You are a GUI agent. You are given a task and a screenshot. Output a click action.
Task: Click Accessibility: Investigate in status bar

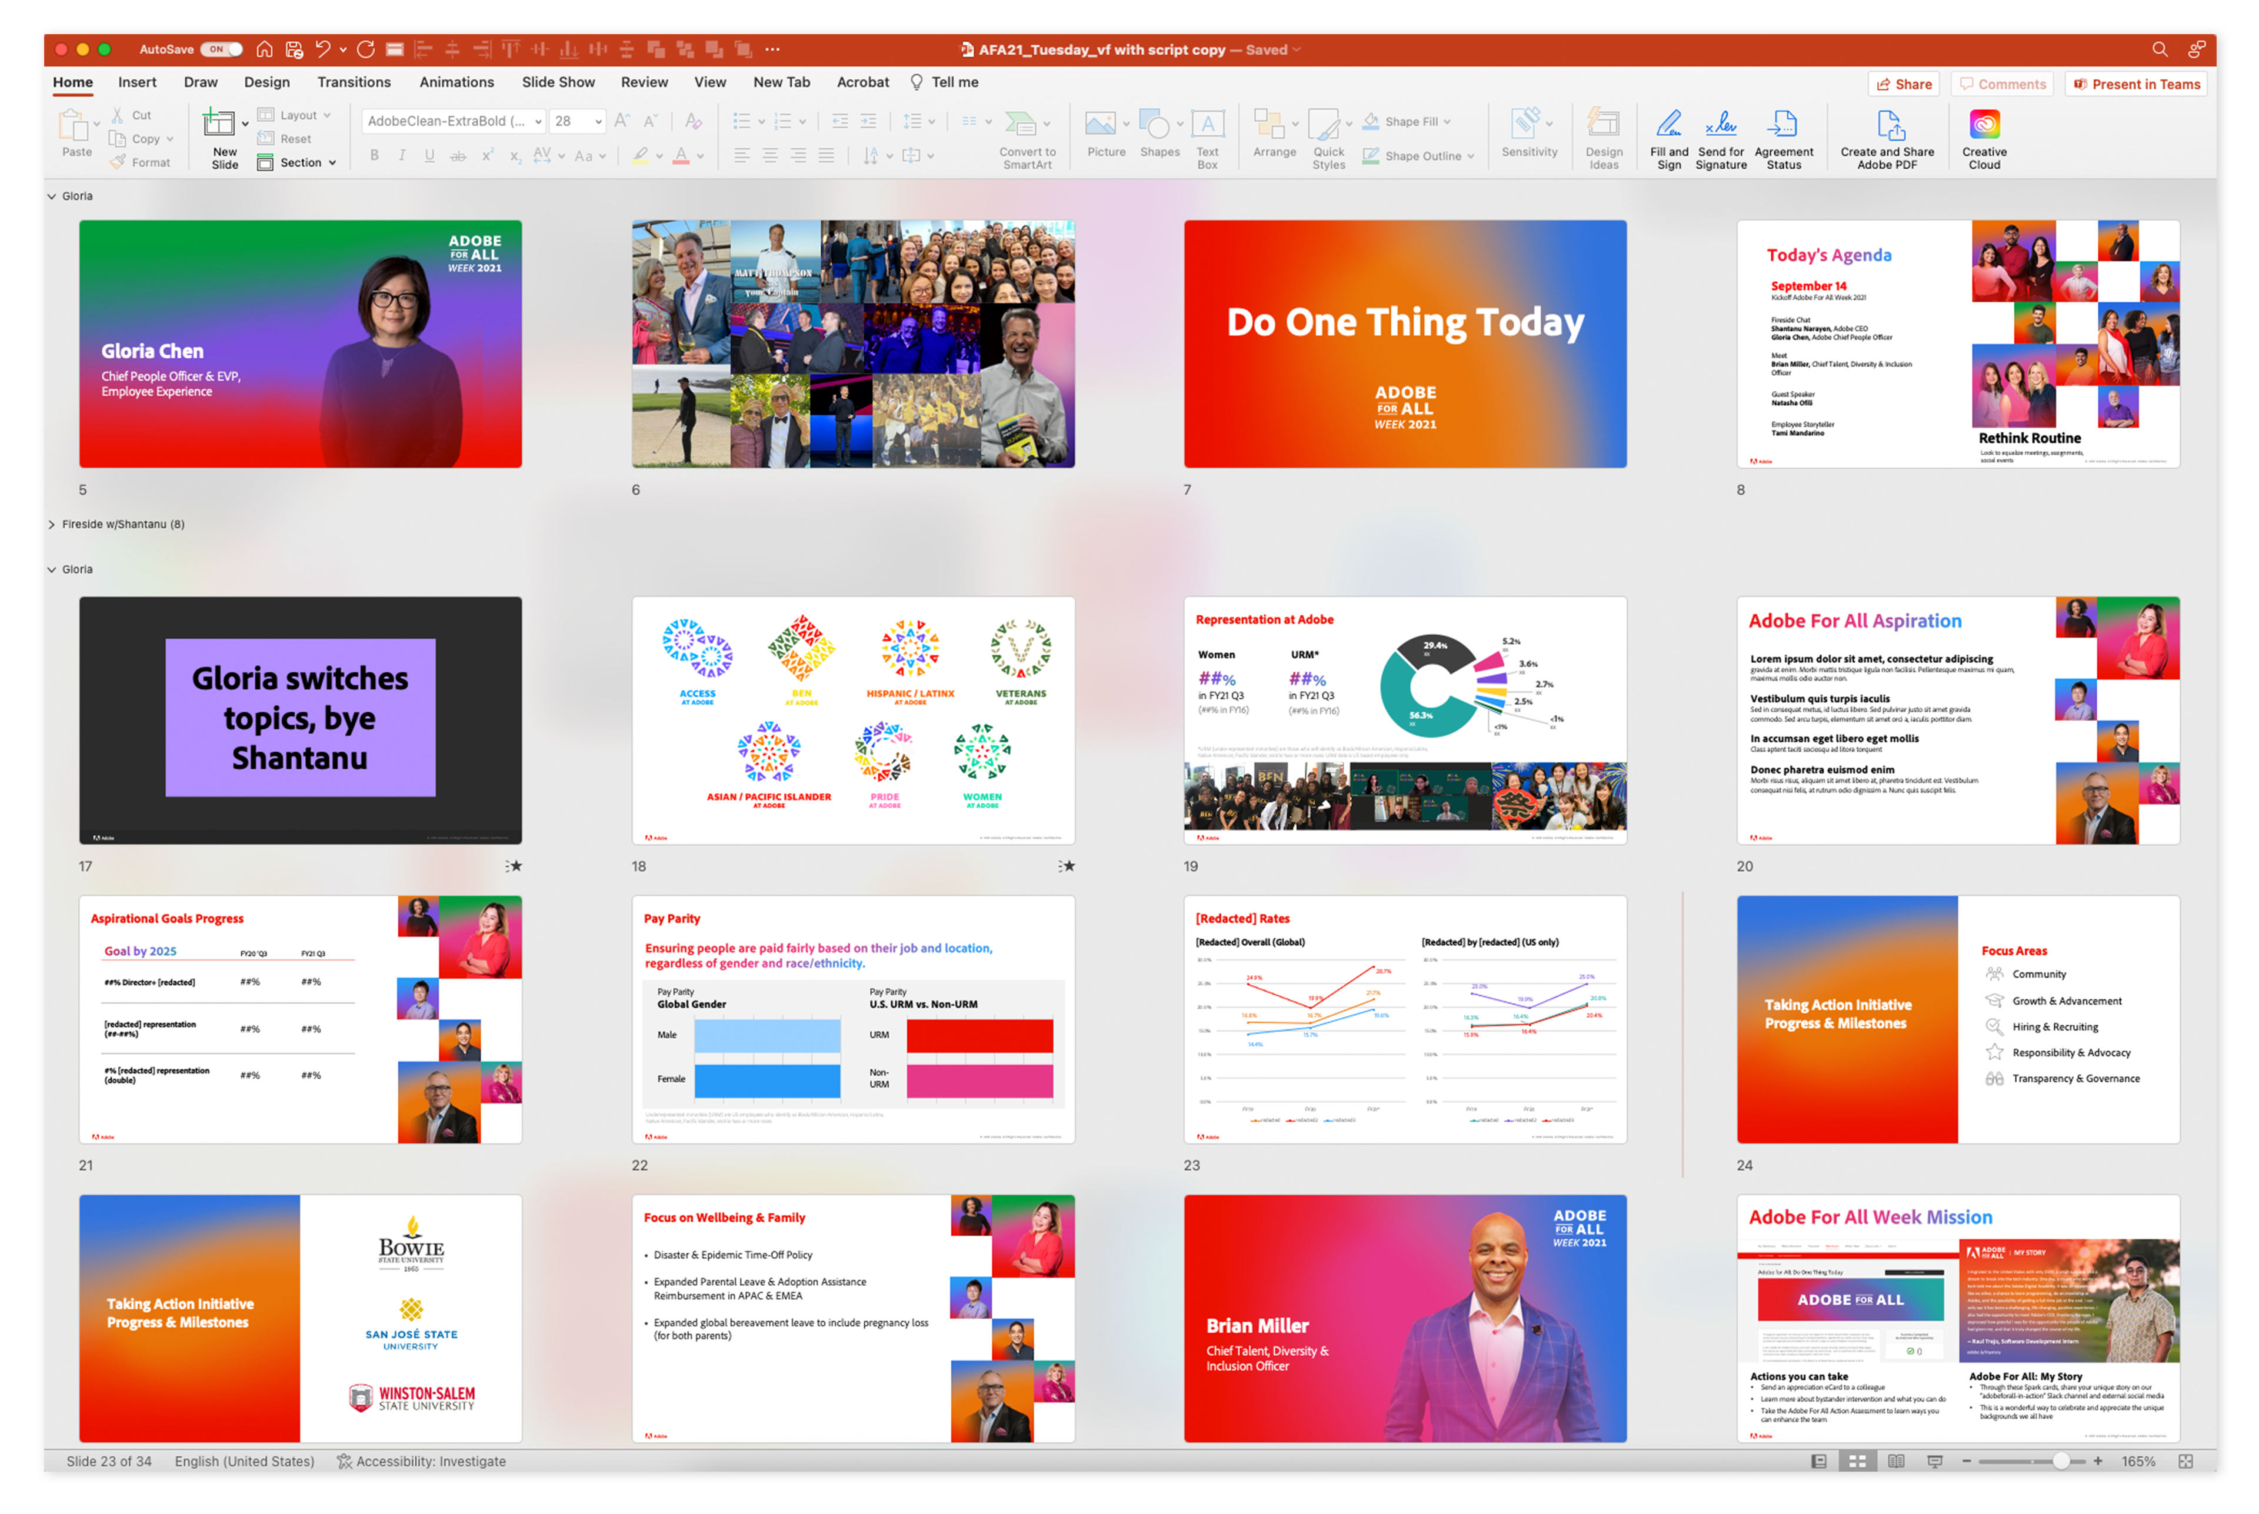[421, 1461]
